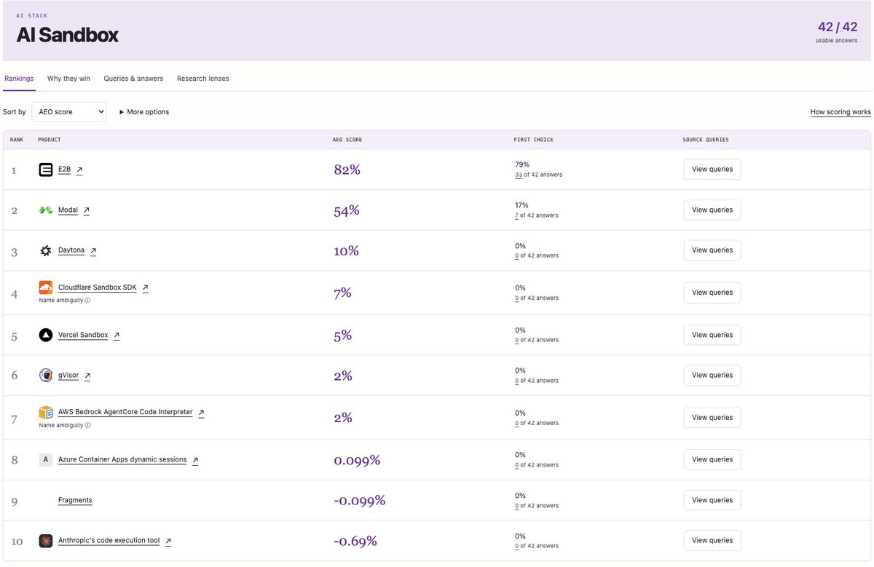Open Vercel Sandbox product link
This screenshot has height=567, width=874.
click(83, 336)
